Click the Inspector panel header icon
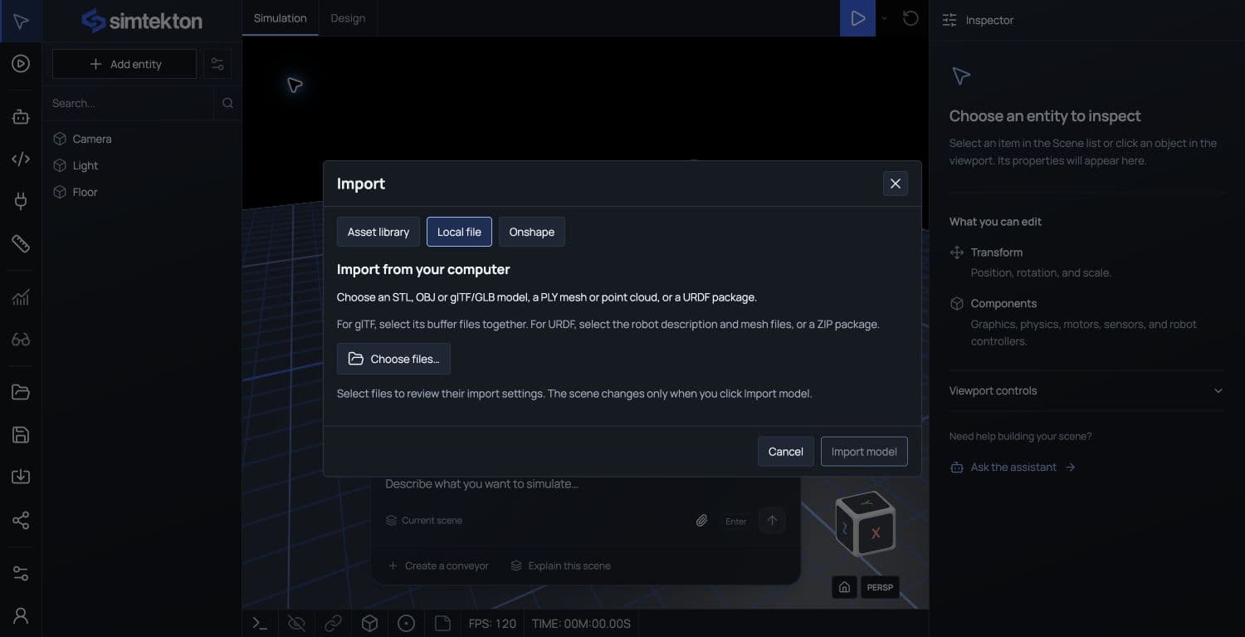The height and width of the screenshot is (637, 1245). [950, 20]
